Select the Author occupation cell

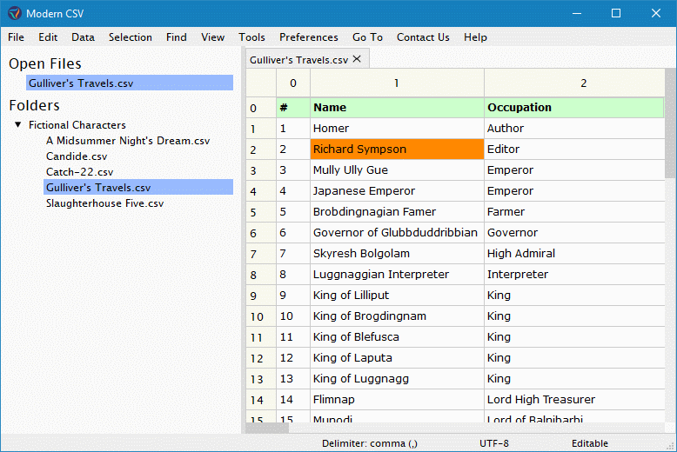click(x=574, y=128)
